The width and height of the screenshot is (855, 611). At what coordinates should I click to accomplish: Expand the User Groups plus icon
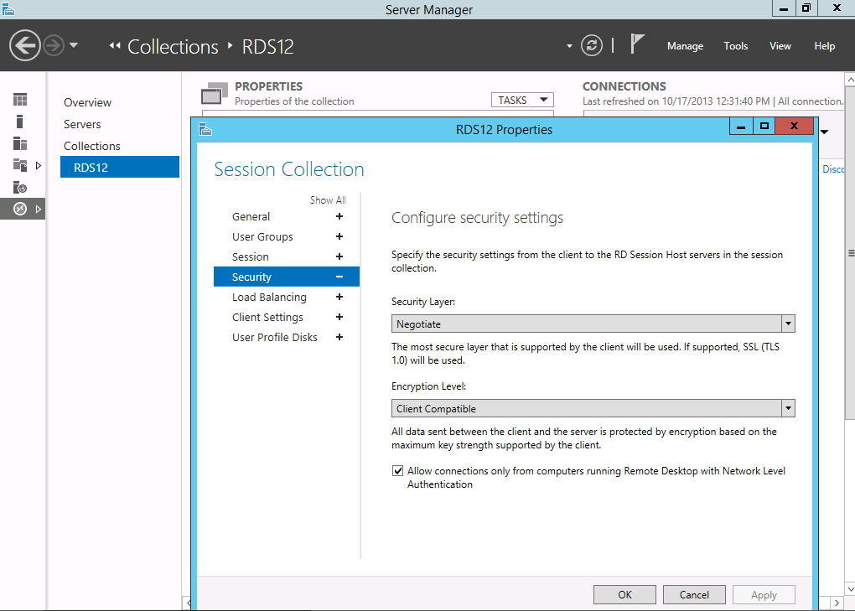pos(339,236)
